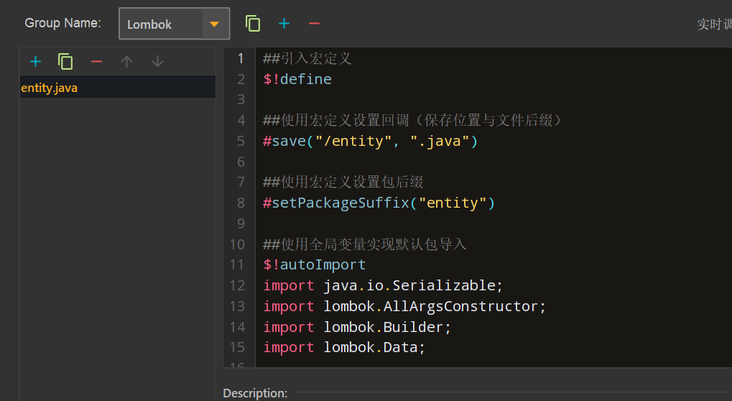Click line number 12 in the gutter

point(237,285)
